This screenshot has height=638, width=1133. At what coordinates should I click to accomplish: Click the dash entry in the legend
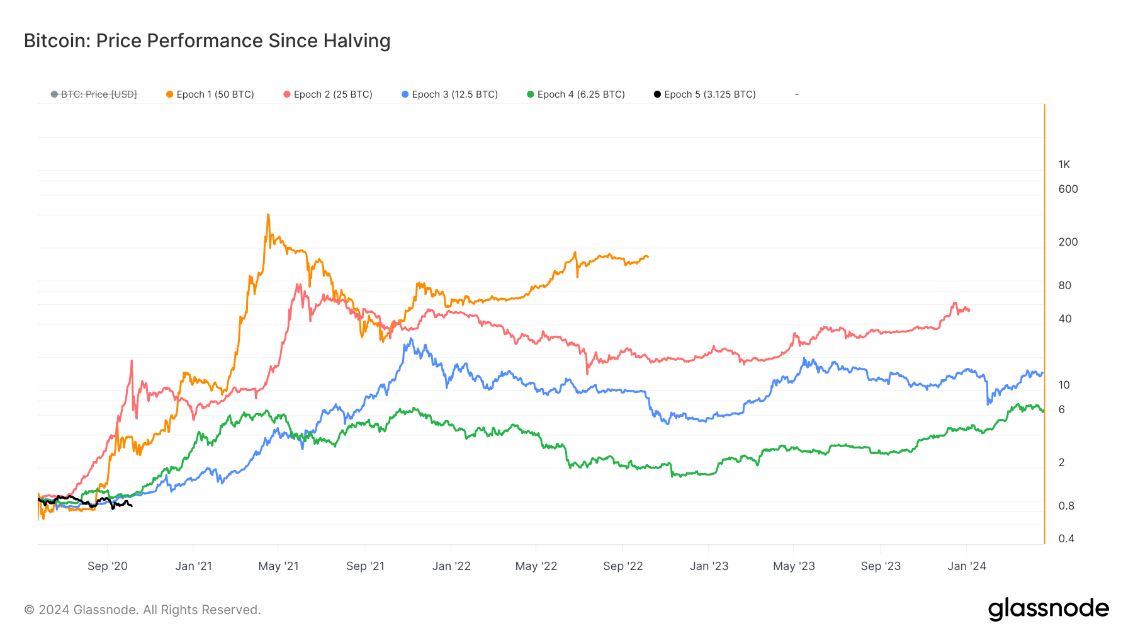click(797, 94)
